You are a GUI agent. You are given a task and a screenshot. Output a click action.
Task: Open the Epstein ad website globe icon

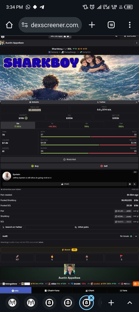(130, 184)
